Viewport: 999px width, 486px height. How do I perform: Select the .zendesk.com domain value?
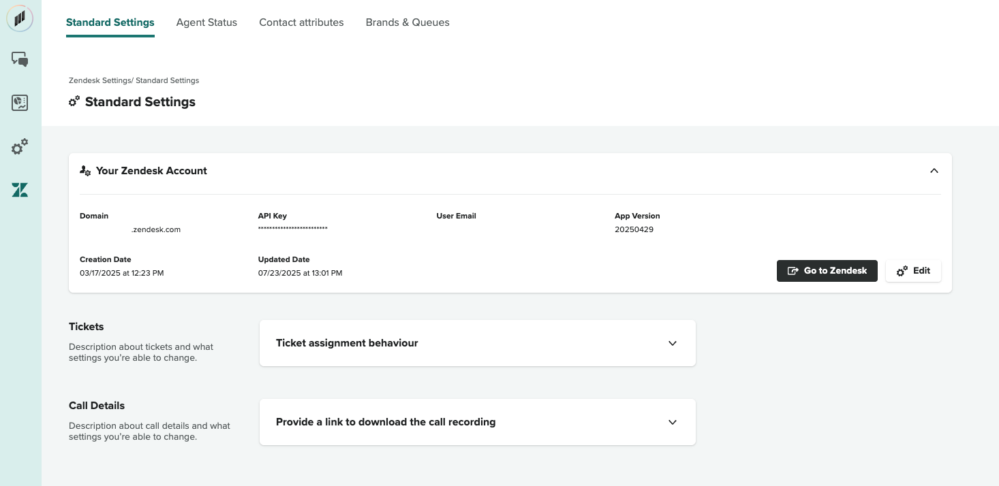156,229
